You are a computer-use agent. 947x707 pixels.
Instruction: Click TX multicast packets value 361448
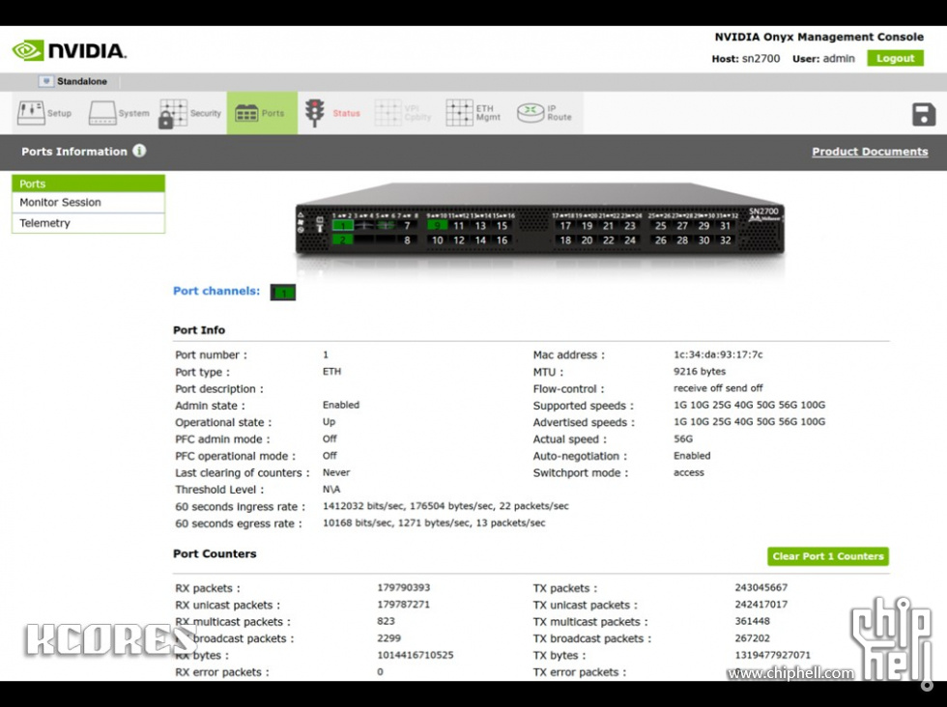coord(752,621)
